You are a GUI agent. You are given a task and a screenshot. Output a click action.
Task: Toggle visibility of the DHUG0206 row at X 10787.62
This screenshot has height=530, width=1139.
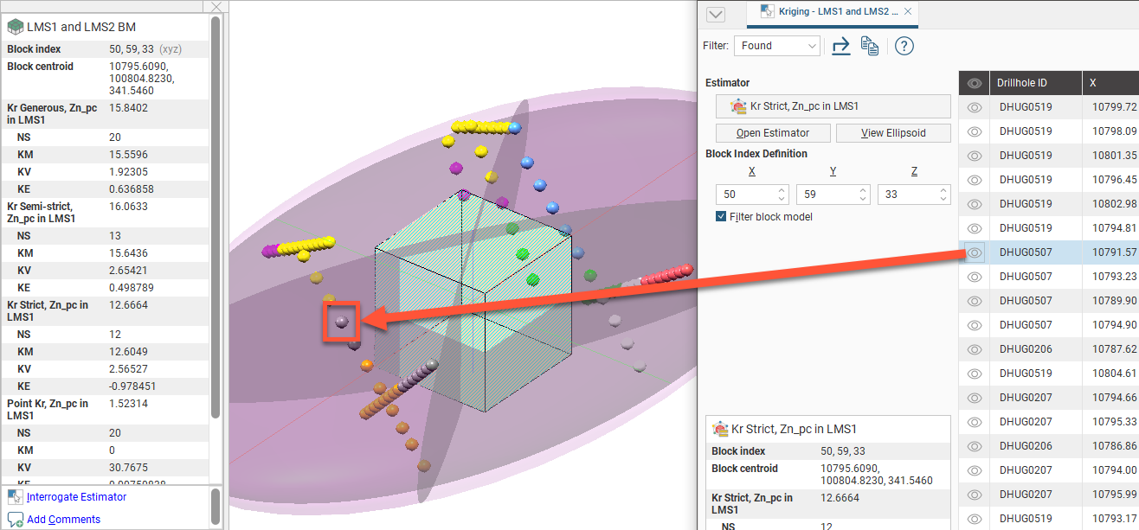tap(975, 349)
